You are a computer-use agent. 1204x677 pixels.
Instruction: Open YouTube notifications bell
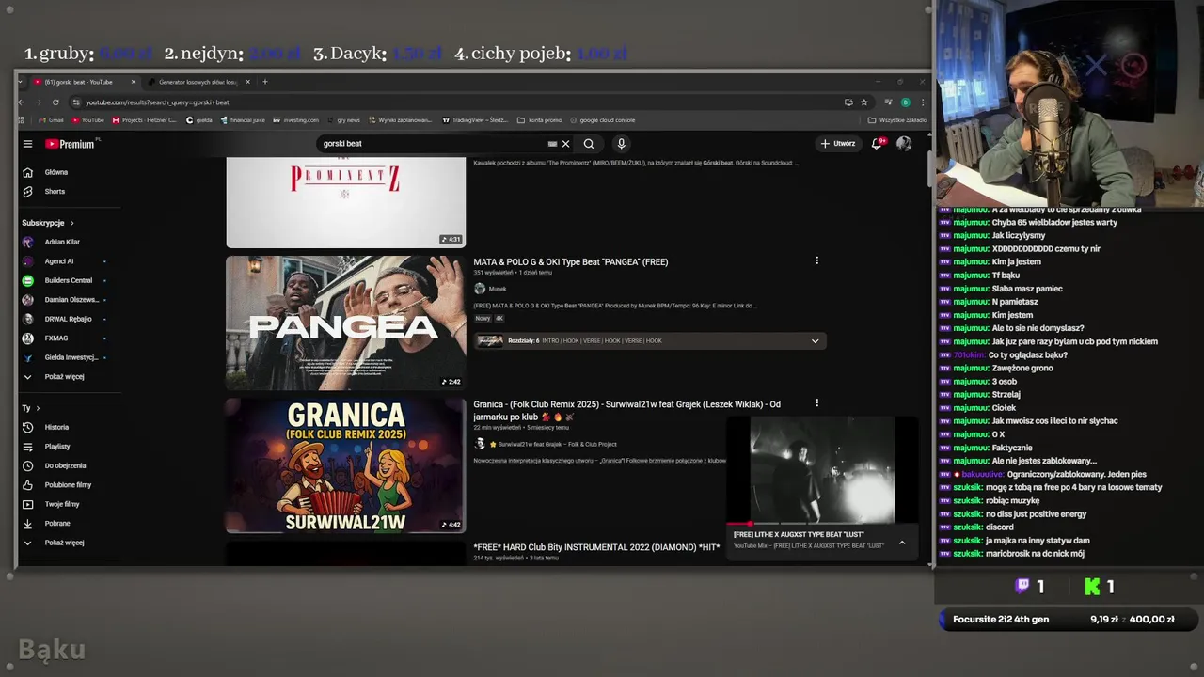tap(877, 144)
